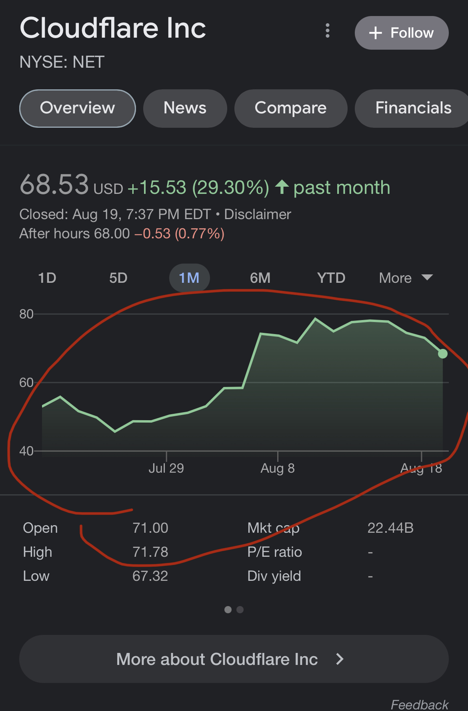Switch to the News tab
This screenshot has width=468, height=711.
[185, 108]
